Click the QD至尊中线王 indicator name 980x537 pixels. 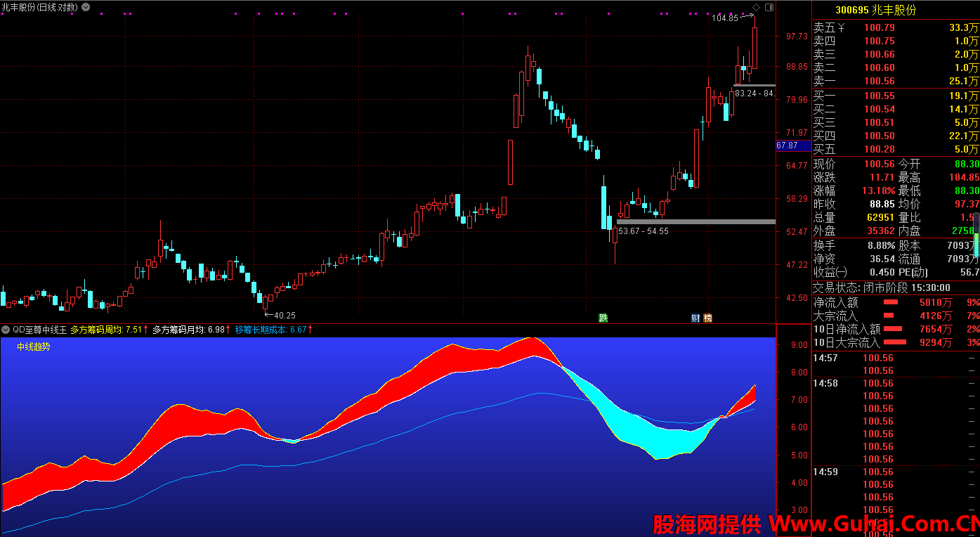(40, 330)
